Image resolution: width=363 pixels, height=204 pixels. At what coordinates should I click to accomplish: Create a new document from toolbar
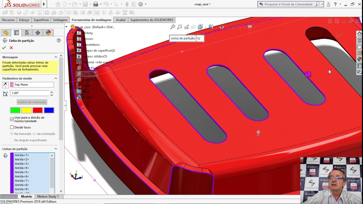[x=65, y=4]
